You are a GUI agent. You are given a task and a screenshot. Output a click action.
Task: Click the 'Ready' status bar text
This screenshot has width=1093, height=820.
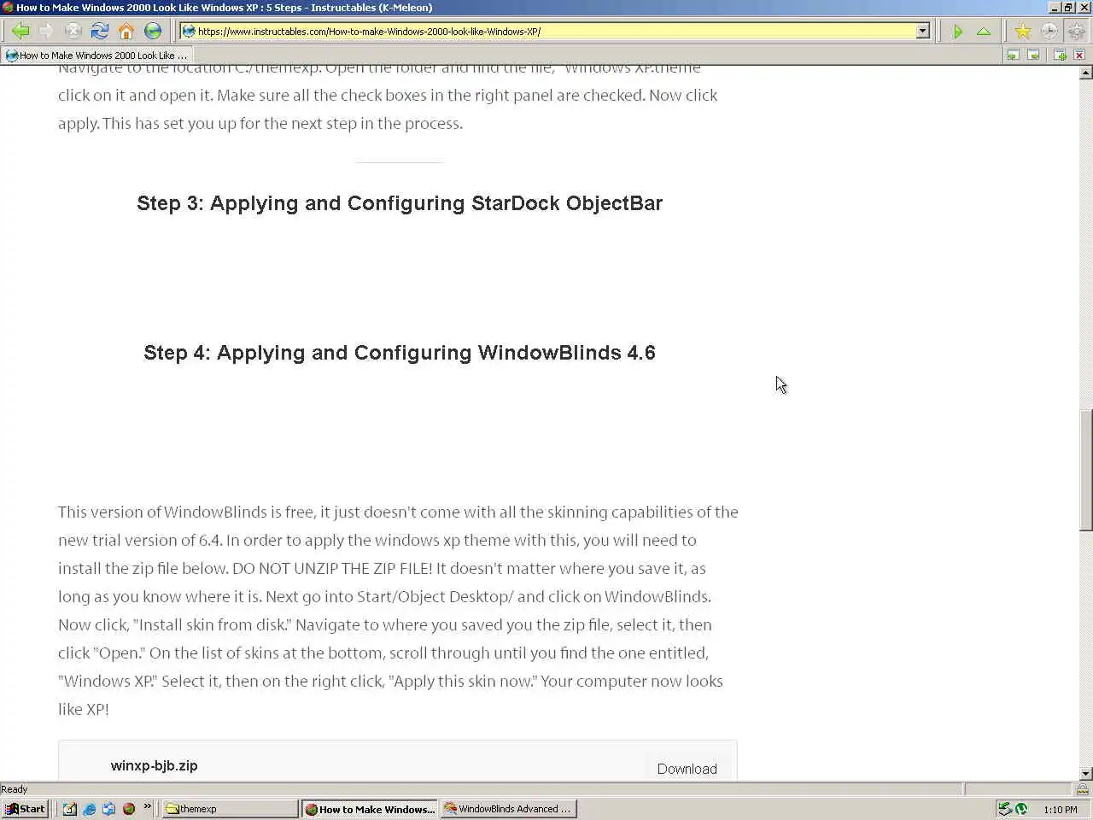15,789
